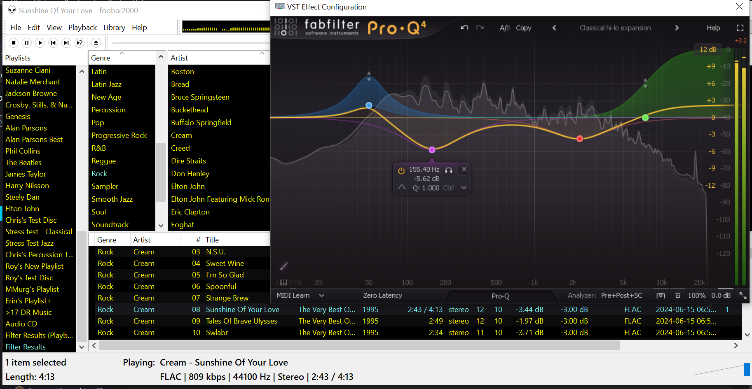This screenshot has height=389, width=752.
Task: Open the Playback menu
Action: coord(82,28)
